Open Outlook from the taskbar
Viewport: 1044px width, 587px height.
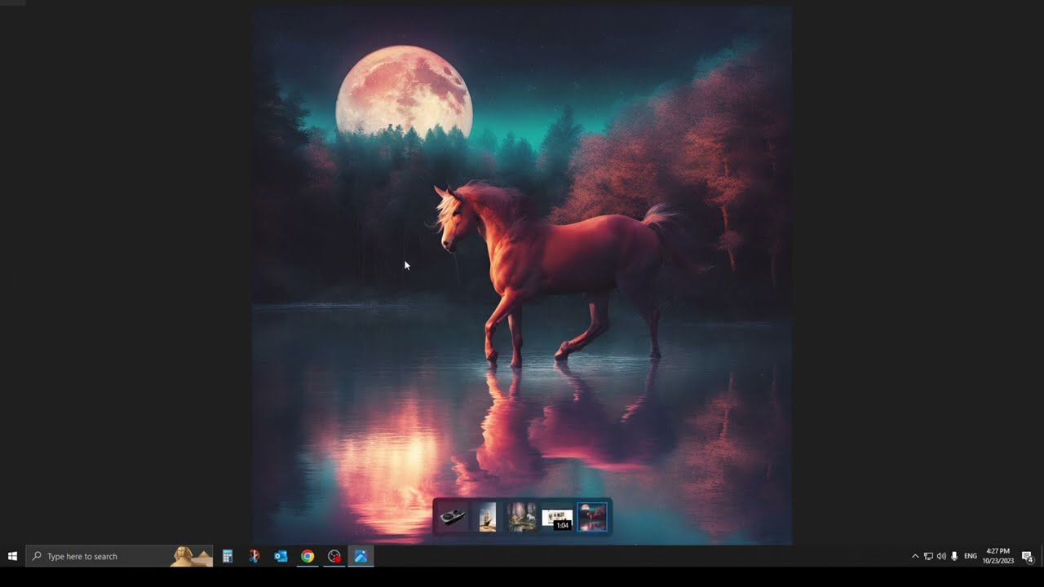[281, 556]
